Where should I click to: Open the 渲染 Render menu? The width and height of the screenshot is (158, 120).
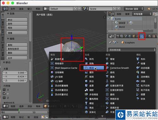pos(21,9)
